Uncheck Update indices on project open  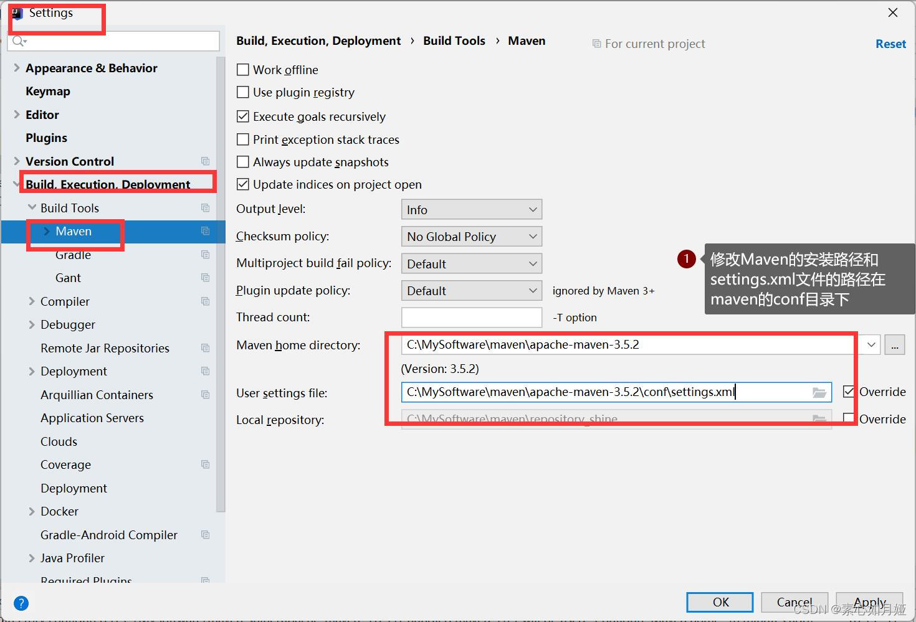tap(243, 184)
